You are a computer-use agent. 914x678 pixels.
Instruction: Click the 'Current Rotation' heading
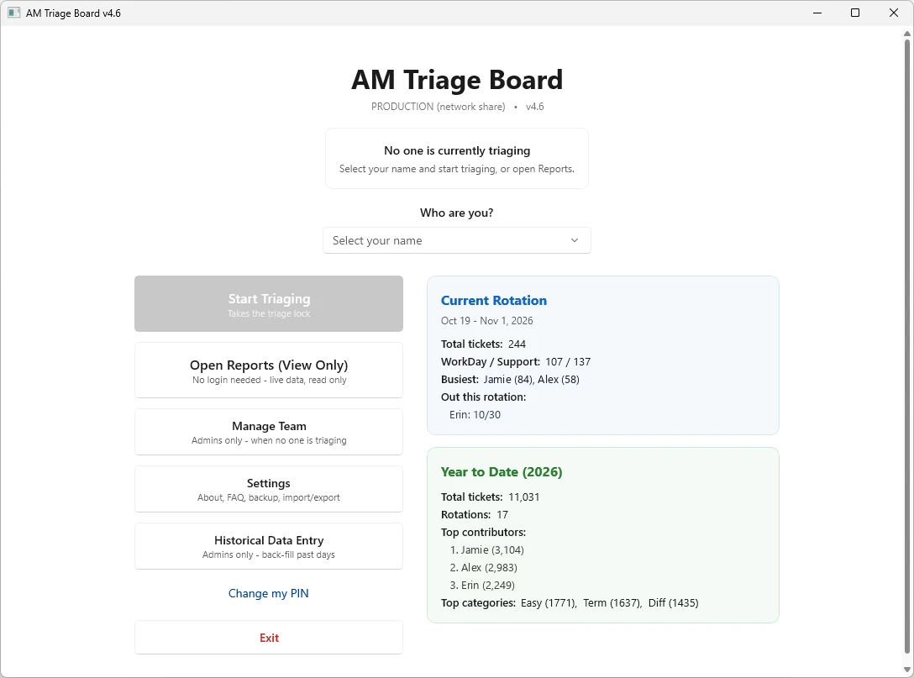pos(494,300)
